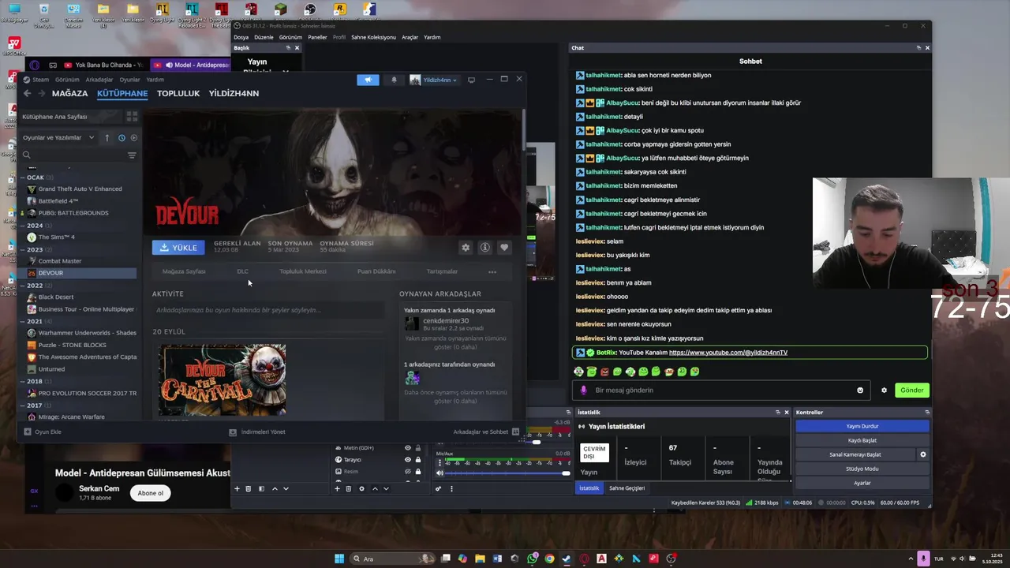Open audio mixer advanced properties gear
The height and width of the screenshot is (568, 1010).
point(438,488)
